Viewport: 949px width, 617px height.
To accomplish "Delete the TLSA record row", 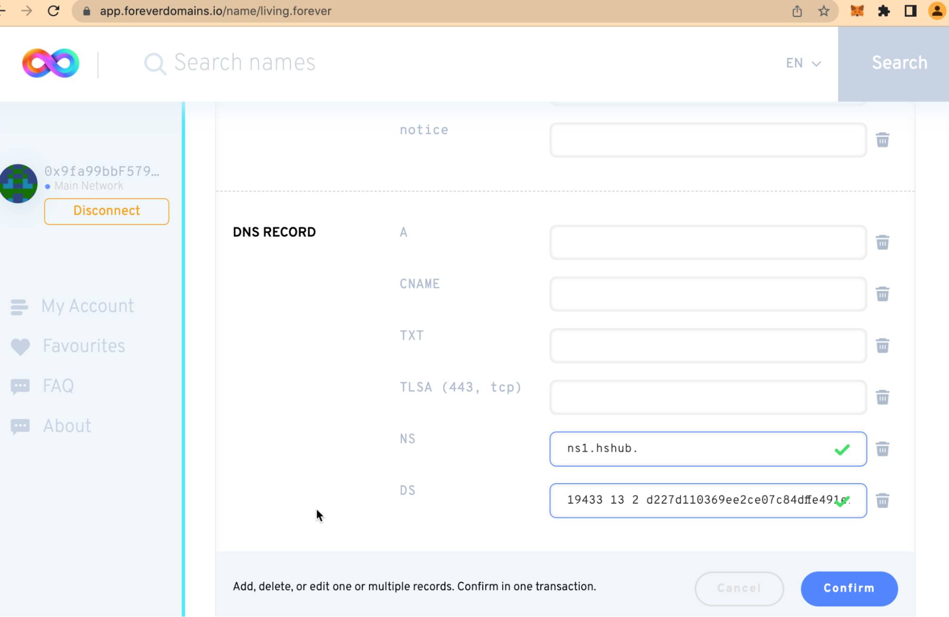I will click(x=882, y=397).
